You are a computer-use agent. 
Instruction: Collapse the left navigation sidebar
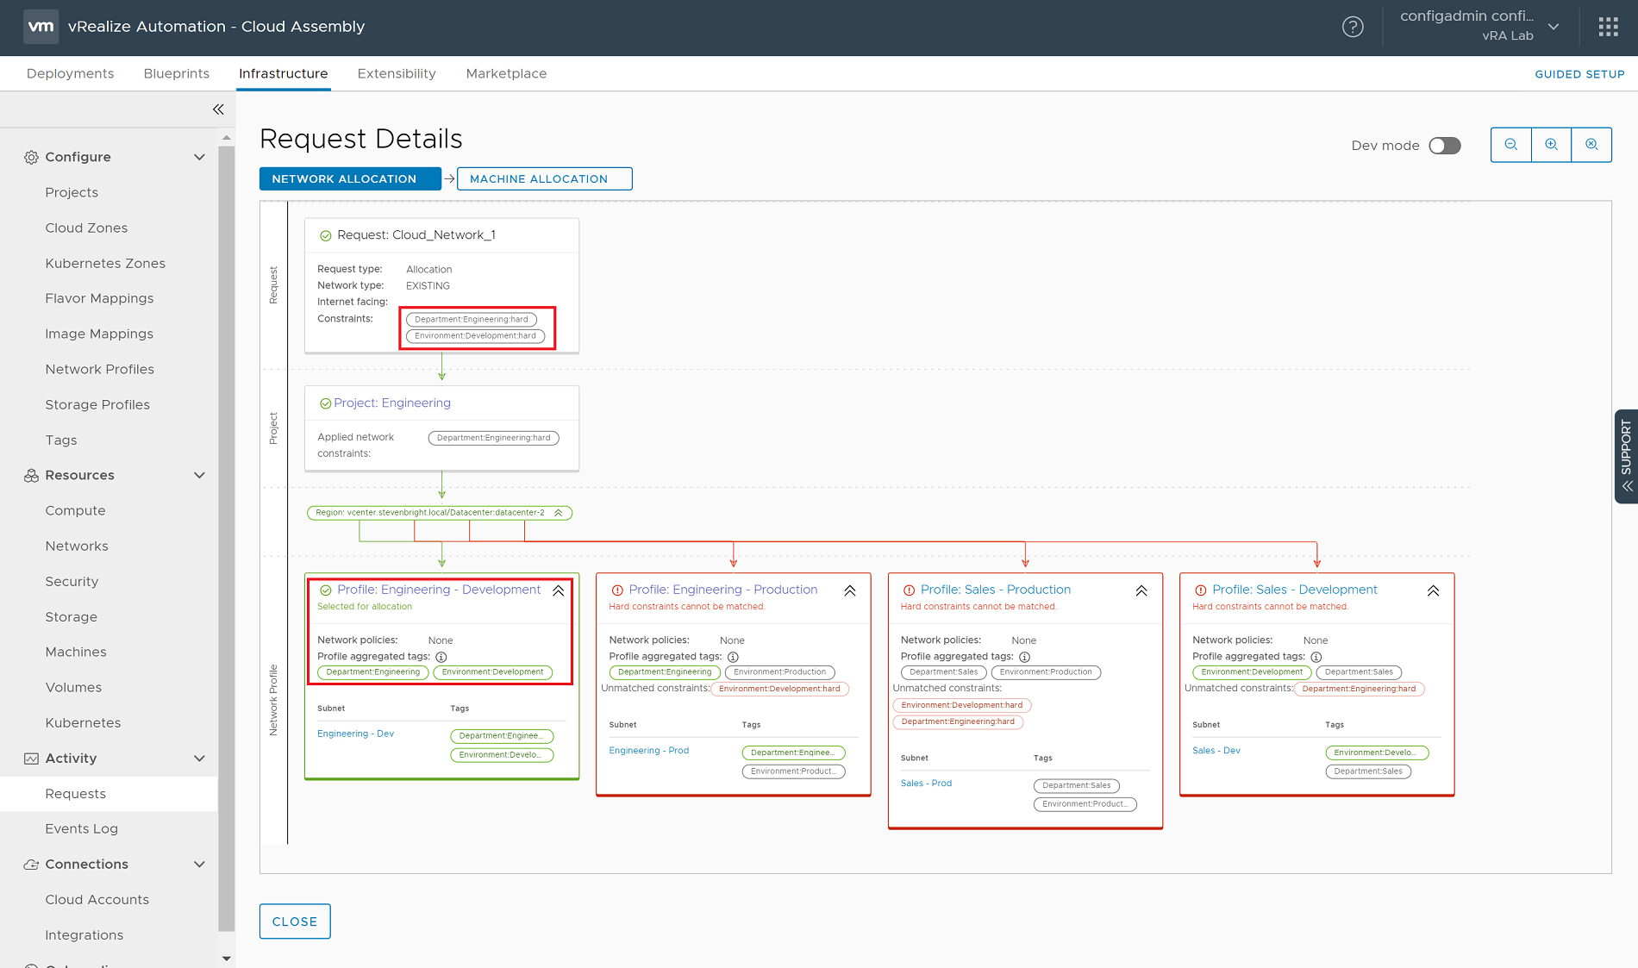(x=218, y=109)
